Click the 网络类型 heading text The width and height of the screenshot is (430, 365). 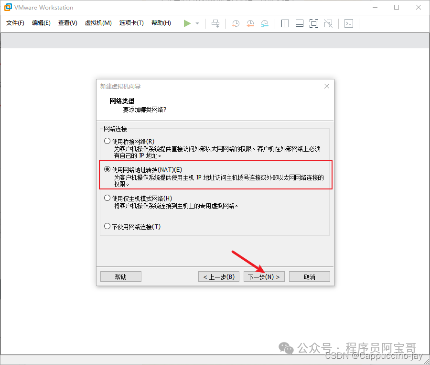[x=122, y=101]
